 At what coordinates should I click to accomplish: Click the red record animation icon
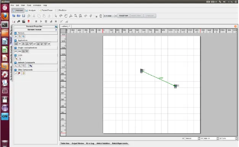point(29,21)
